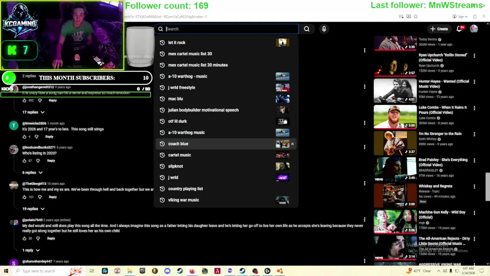Like the @boatsandbucks3271 comment
This screenshot has width=490, height=276.
point(24,161)
